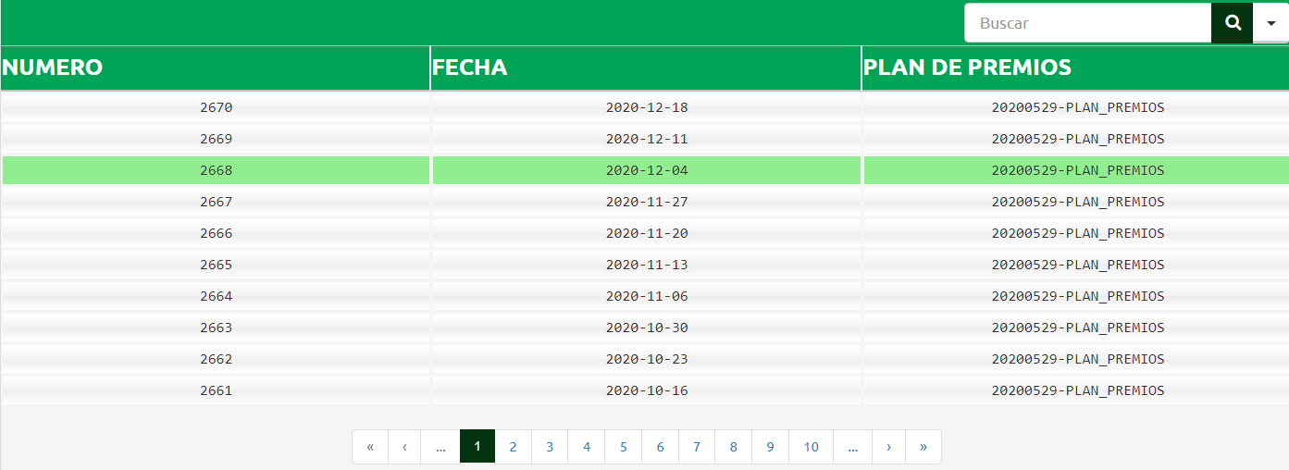Open the right ellipsis page range button
Image resolution: width=1289 pixels, height=470 pixels.
tap(852, 447)
